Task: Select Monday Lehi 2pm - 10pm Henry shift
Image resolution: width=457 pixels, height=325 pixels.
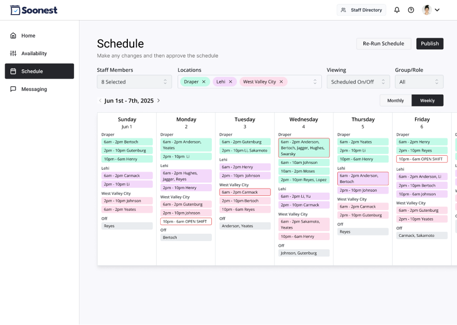Action: coord(186,188)
